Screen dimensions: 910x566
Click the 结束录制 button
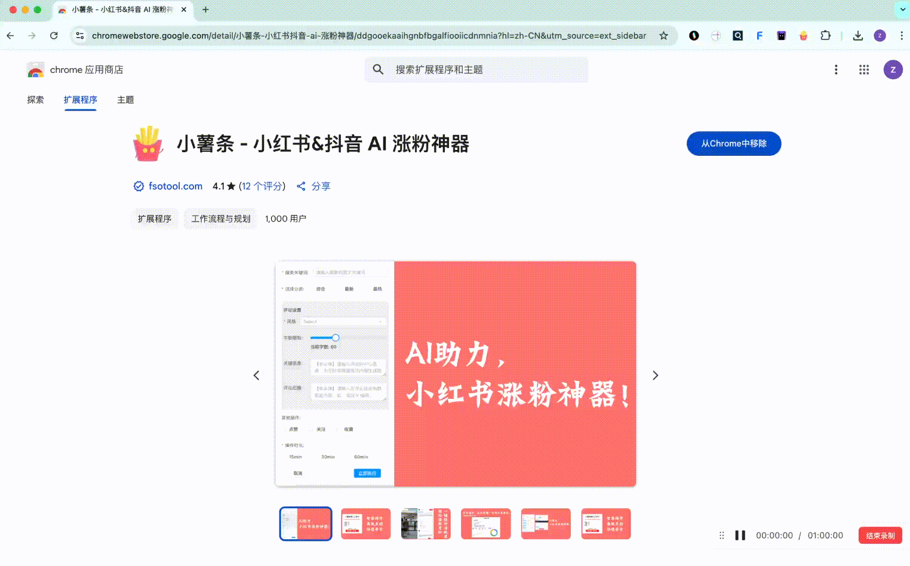tap(880, 536)
